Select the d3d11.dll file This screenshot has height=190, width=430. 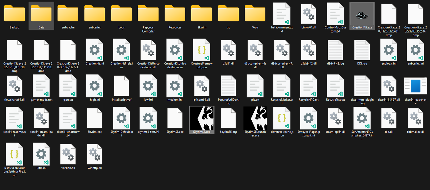pos(228,50)
